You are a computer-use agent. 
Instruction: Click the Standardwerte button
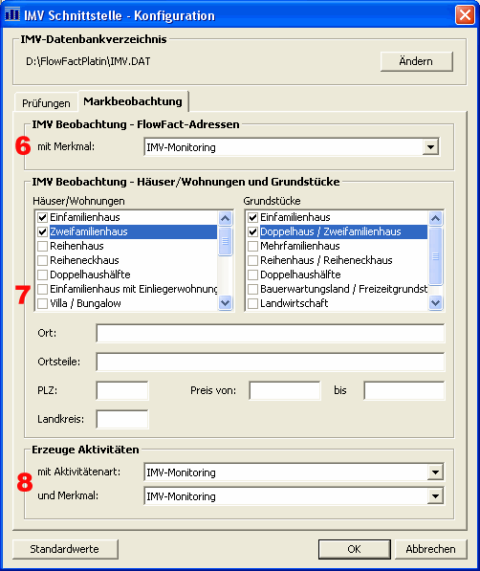(x=65, y=549)
